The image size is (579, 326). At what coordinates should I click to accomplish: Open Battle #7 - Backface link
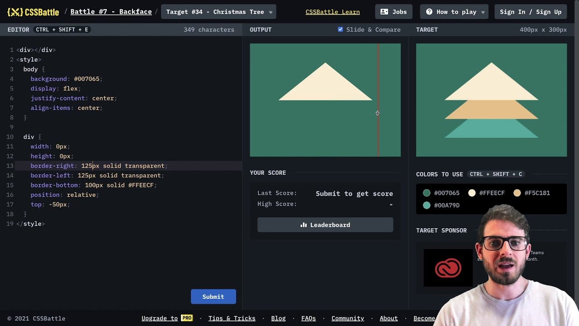(111, 12)
